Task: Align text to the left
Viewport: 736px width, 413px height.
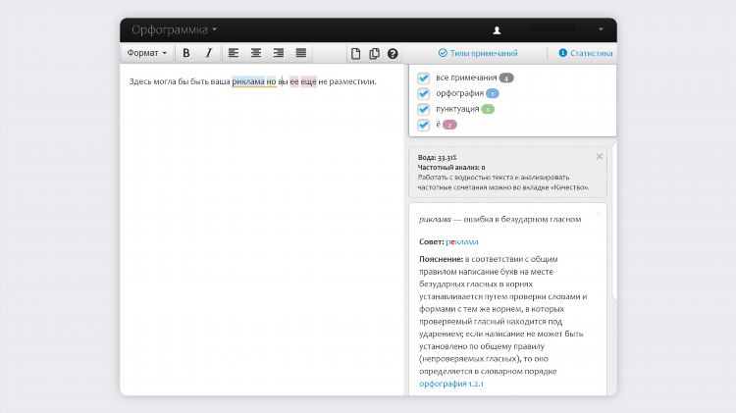Action: tap(234, 53)
